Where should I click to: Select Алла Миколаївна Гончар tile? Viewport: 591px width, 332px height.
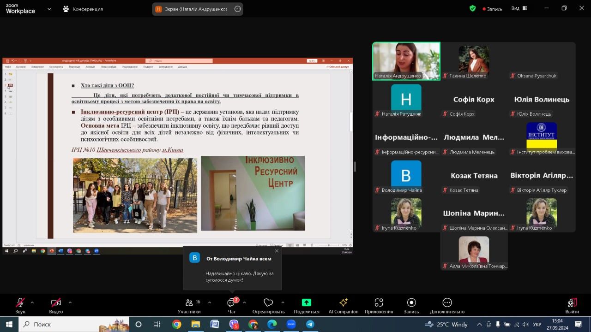pos(474,252)
